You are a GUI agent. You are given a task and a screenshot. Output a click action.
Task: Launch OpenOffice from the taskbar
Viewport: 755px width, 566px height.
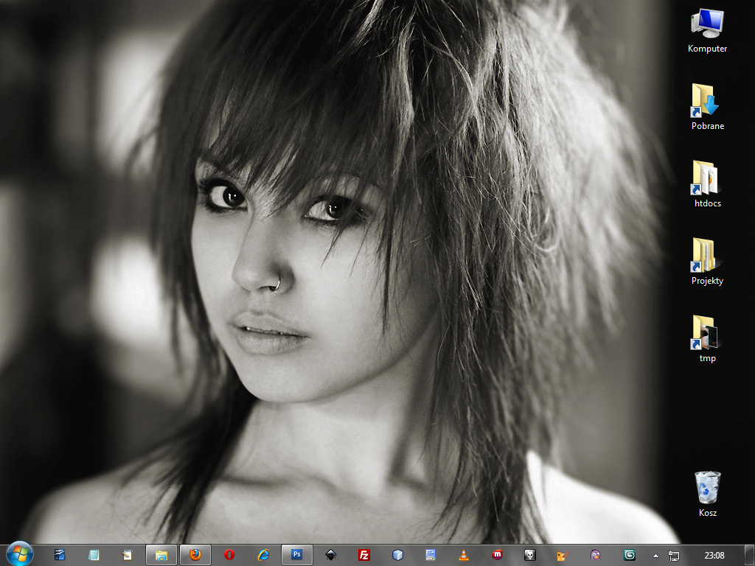(x=60, y=555)
